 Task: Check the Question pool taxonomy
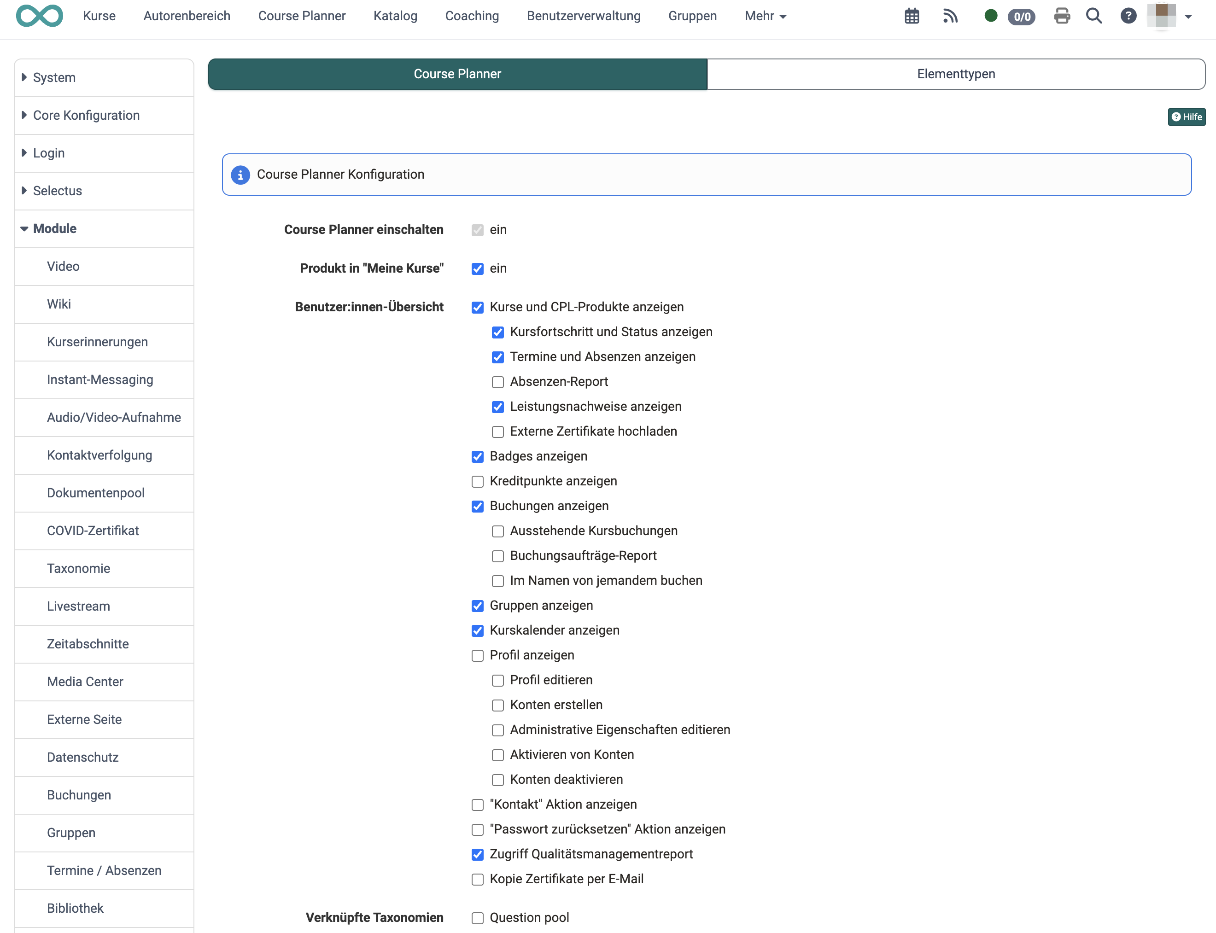[478, 919]
